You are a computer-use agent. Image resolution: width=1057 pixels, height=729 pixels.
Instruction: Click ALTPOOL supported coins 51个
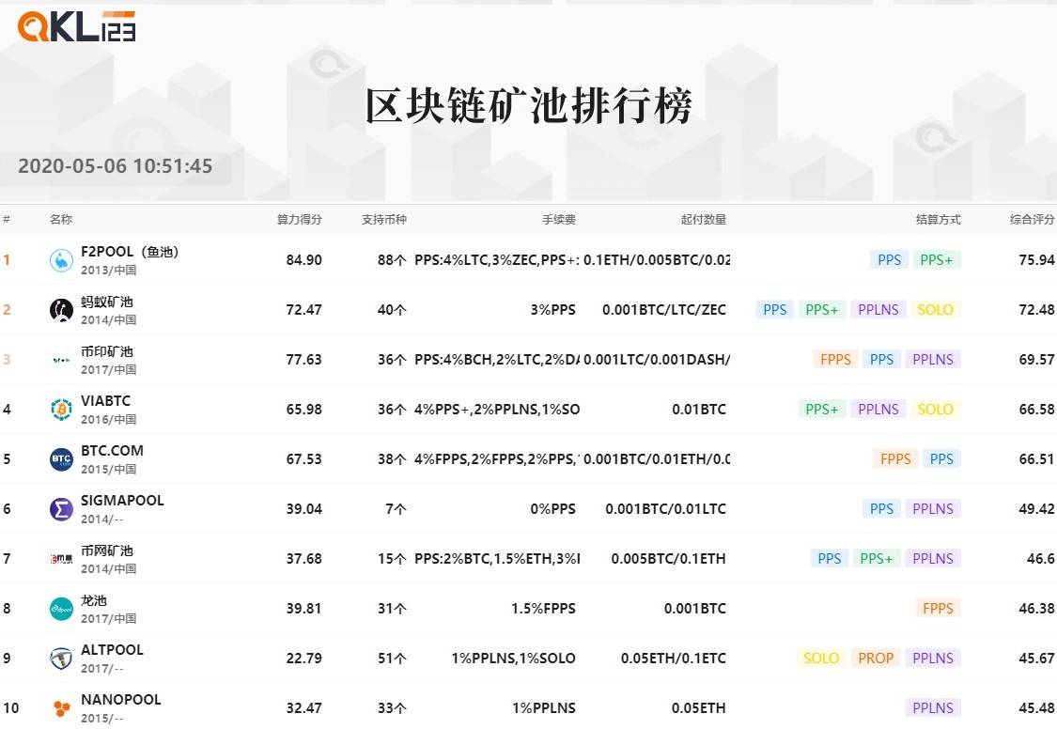point(392,659)
